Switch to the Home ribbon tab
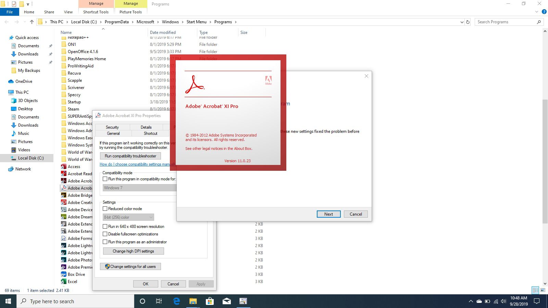Viewport: 548px width, 308px height. [29, 12]
